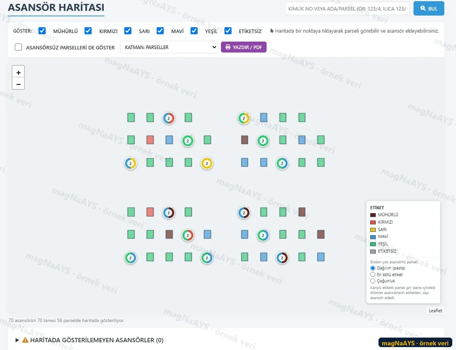Open the dark-brown sealed parcel in upper-right group
Screen dimensions: 456x350
(x=245, y=140)
